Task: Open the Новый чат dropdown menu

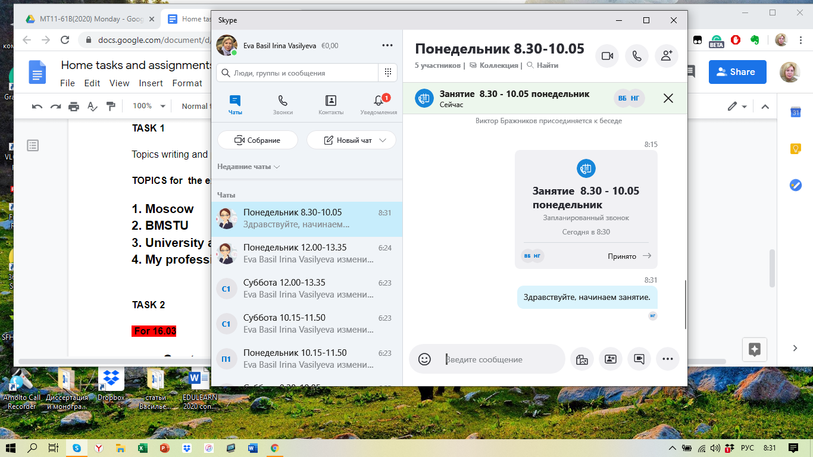Action: click(383, 140)
